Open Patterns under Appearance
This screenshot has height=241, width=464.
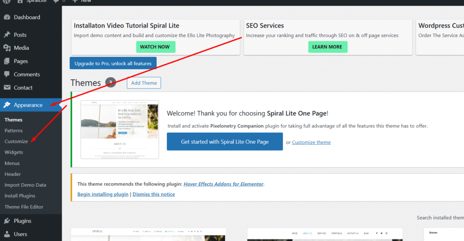pos(14,131)
